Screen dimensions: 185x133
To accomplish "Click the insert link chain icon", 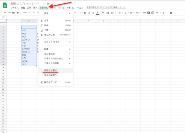I will [x=144, y=13].
